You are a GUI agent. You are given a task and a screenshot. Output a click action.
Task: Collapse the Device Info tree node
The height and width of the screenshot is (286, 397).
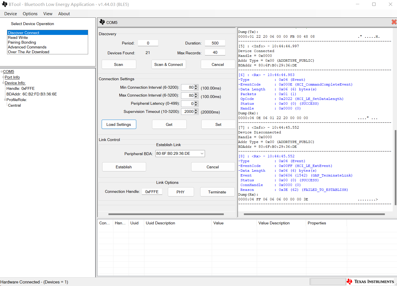3,83
